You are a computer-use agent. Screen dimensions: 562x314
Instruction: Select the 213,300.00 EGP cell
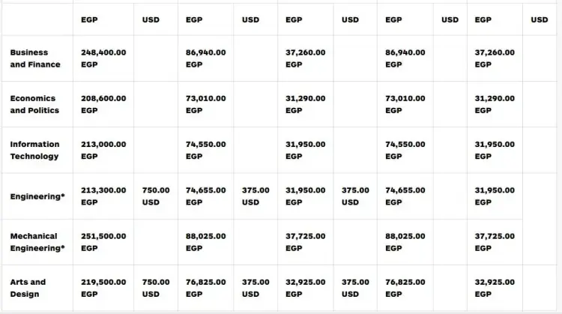click(103, 196)
